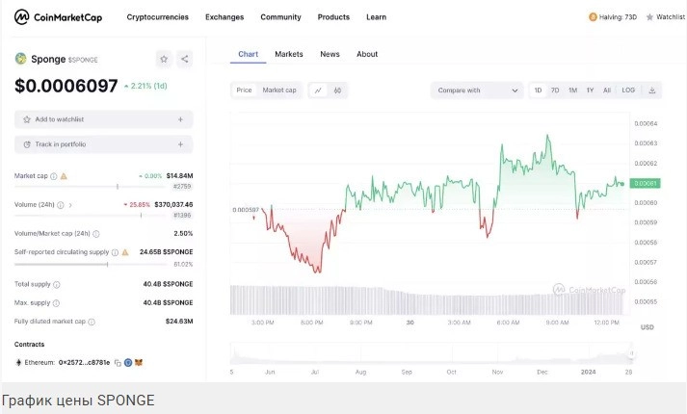
Task: Switch to the Markets tab
Action: (x=288, y=54)
